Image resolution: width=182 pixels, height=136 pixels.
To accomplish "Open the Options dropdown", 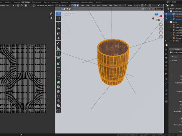I will 159,9.
